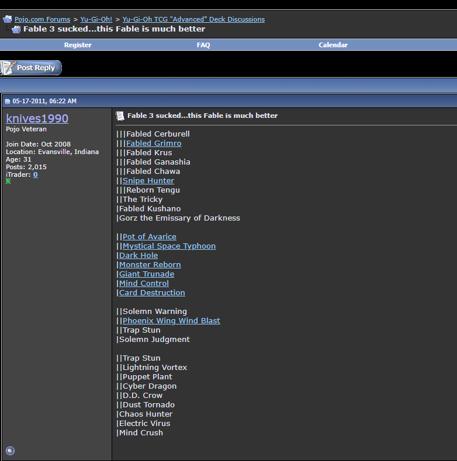Click the Dust Tornado text line
This screenshot has height=461, width=457.
click(x=146, y=405)
